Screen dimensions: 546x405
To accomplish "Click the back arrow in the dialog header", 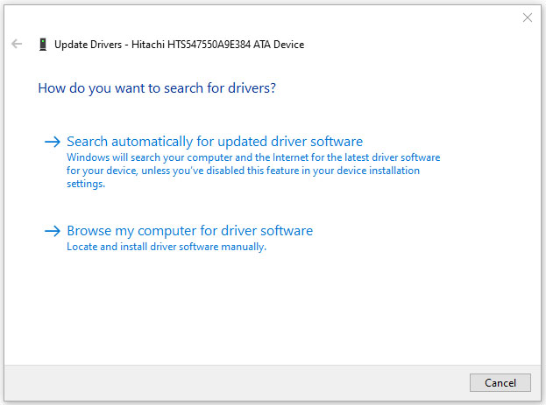I will pos(17,44).
